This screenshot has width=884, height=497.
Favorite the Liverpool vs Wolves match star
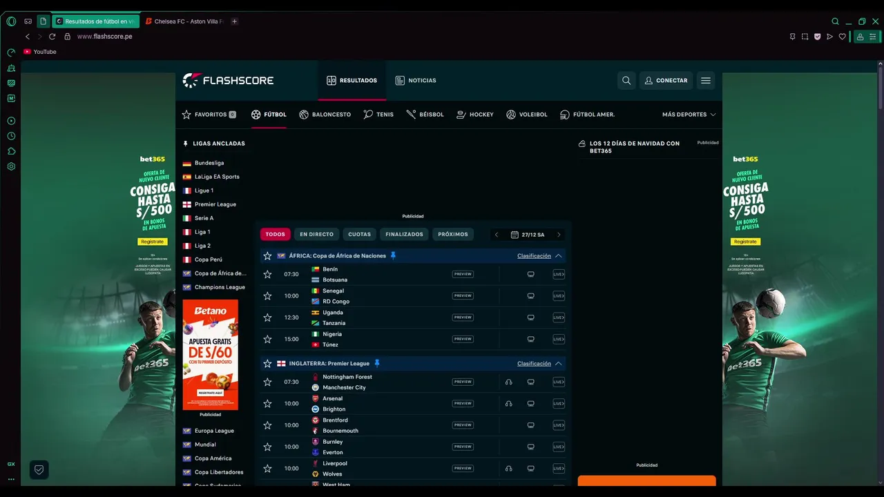[x=267, y=469]
